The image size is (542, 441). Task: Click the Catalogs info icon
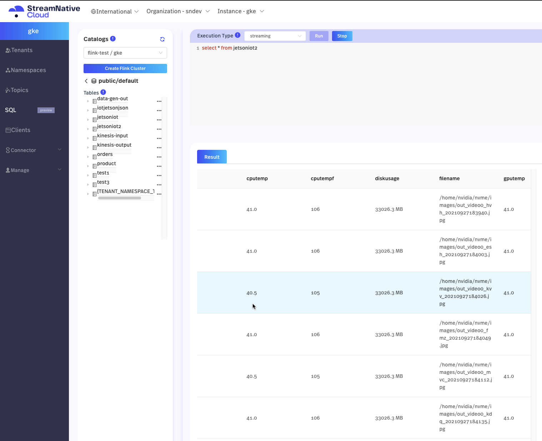point(113,39)
